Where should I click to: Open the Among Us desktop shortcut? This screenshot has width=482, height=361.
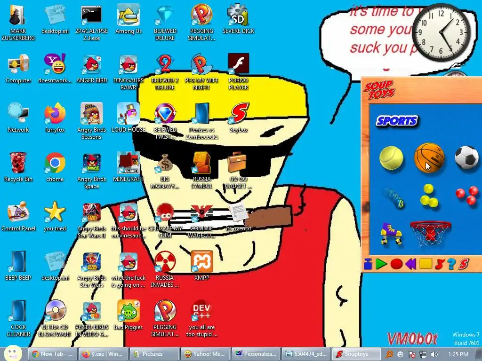[x=129, y=19]
